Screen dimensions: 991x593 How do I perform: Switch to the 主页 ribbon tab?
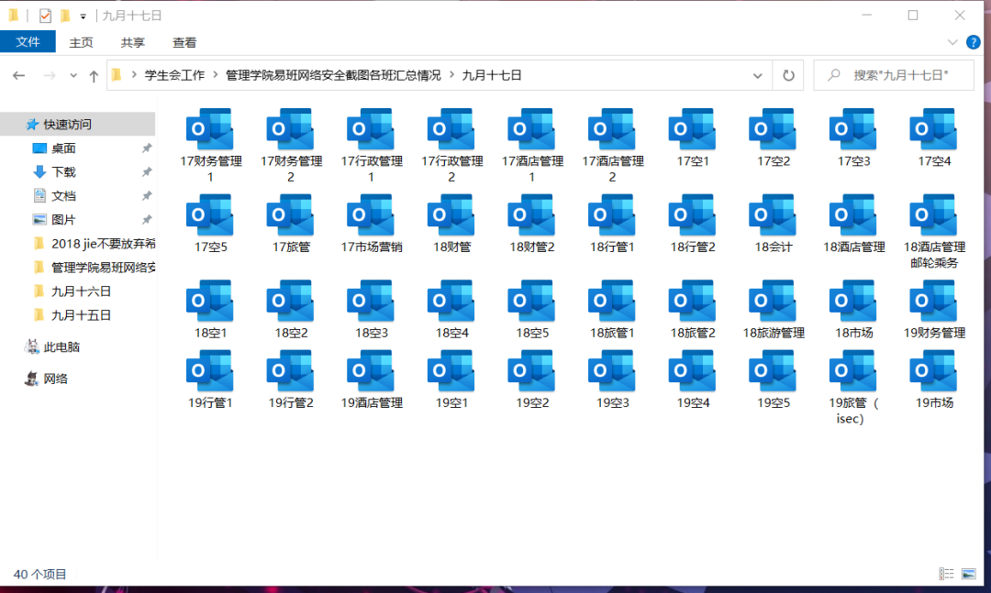pos(81,42)
